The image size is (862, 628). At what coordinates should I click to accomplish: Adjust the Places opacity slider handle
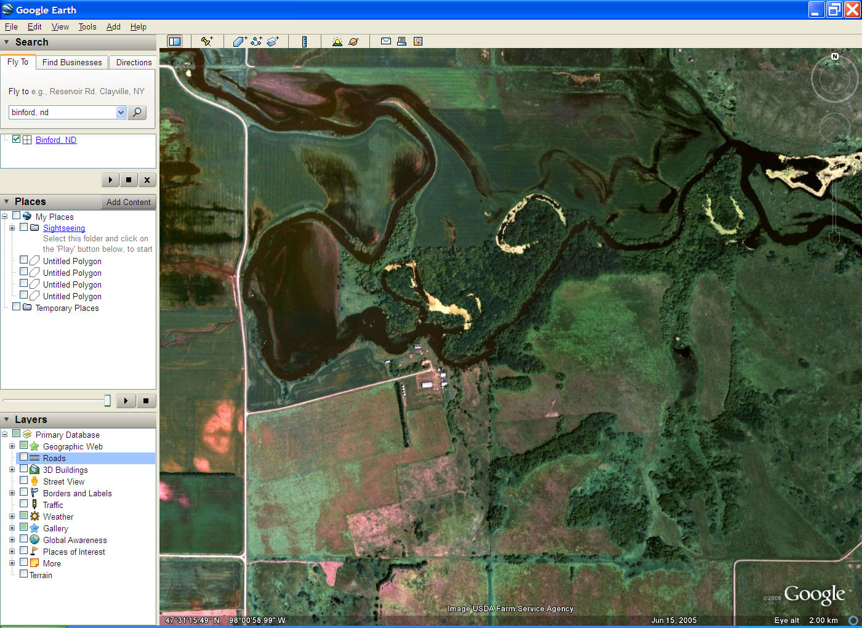[x=107, y=401]
